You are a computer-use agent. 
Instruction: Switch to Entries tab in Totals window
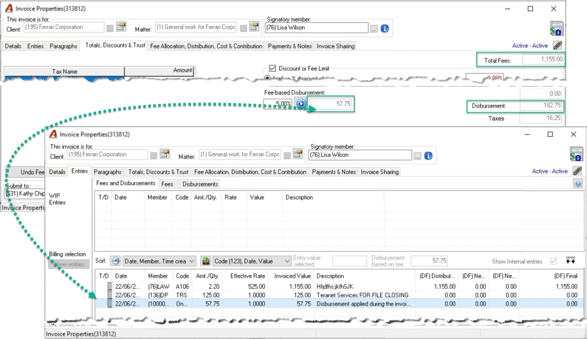click(x=36, y=46)
